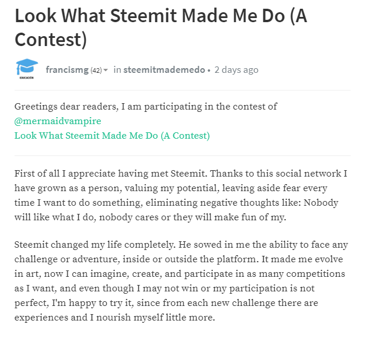367x338 pixels.
Task: Open the @mermaidvampire profile mention
Action: [x=58, y=121]
